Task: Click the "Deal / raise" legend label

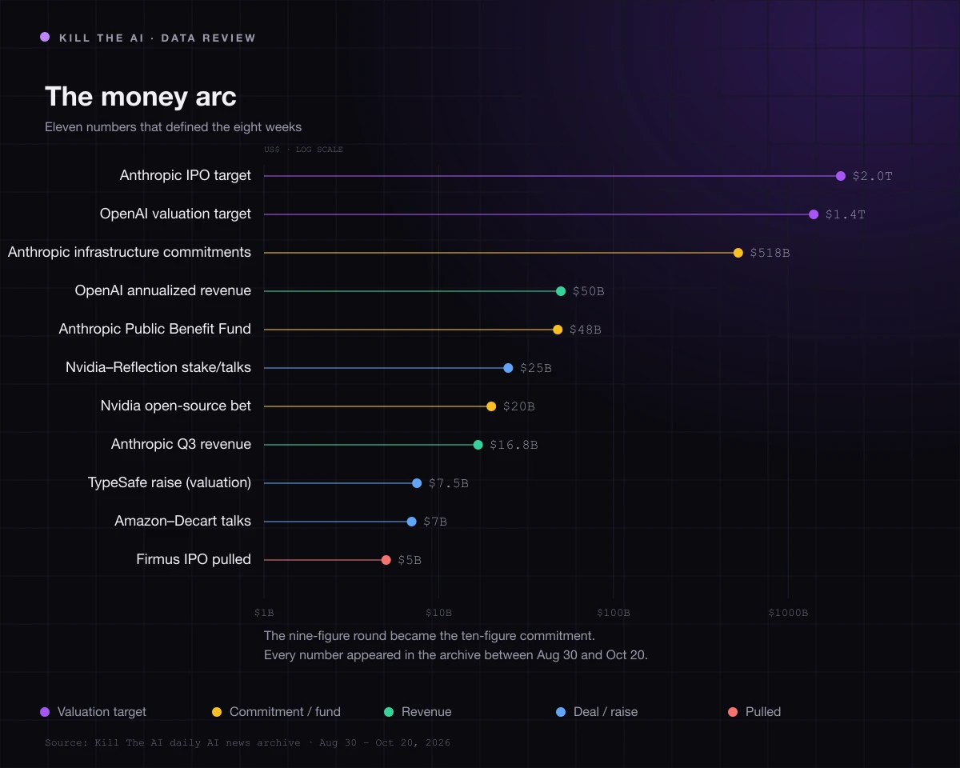Action: click(x=606, y=712)
